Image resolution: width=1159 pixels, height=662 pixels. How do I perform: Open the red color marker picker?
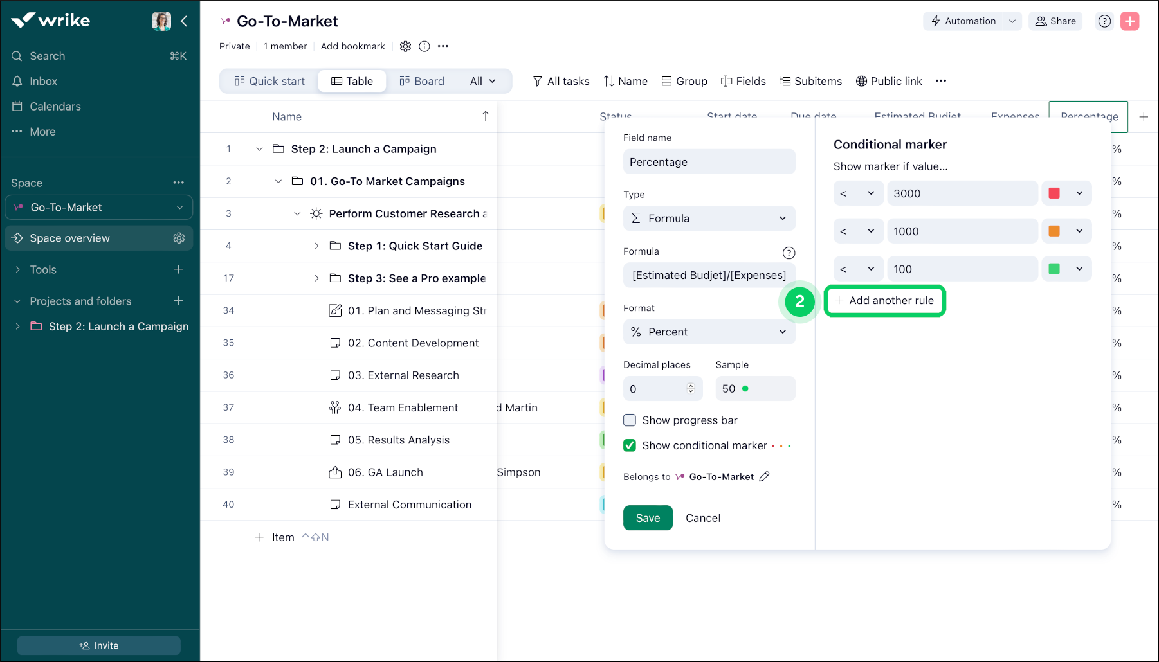[x=1066, y=193]
